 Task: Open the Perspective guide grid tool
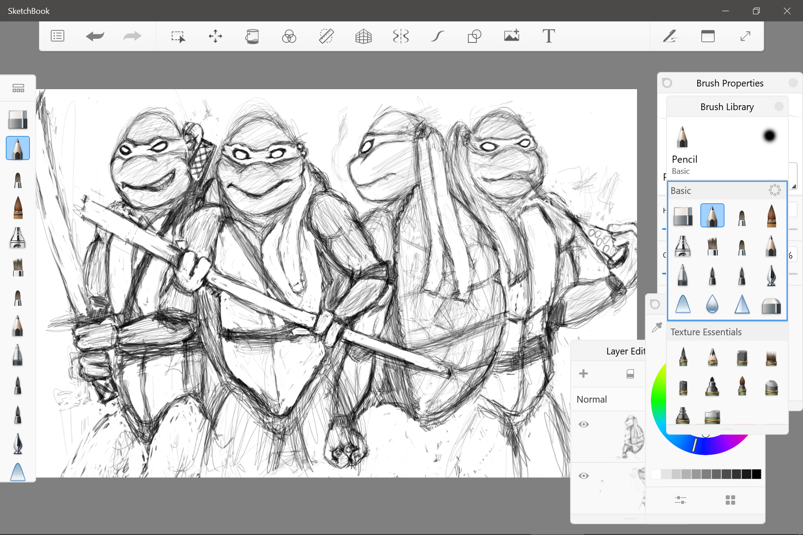(x=364, y=36)
